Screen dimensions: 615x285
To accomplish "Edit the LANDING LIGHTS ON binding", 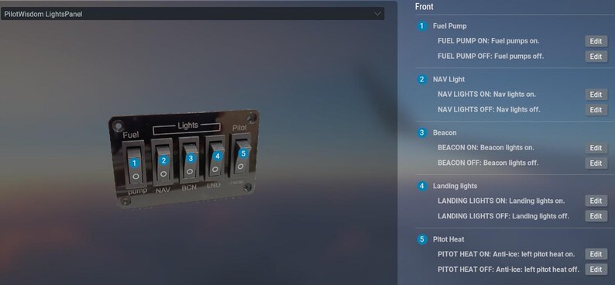I will [x=596, y=201].
